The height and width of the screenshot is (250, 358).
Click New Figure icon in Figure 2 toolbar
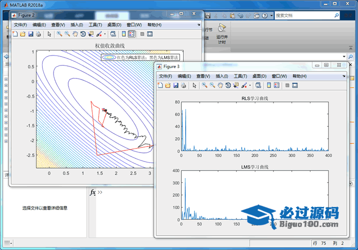click(x=15, y=34)
